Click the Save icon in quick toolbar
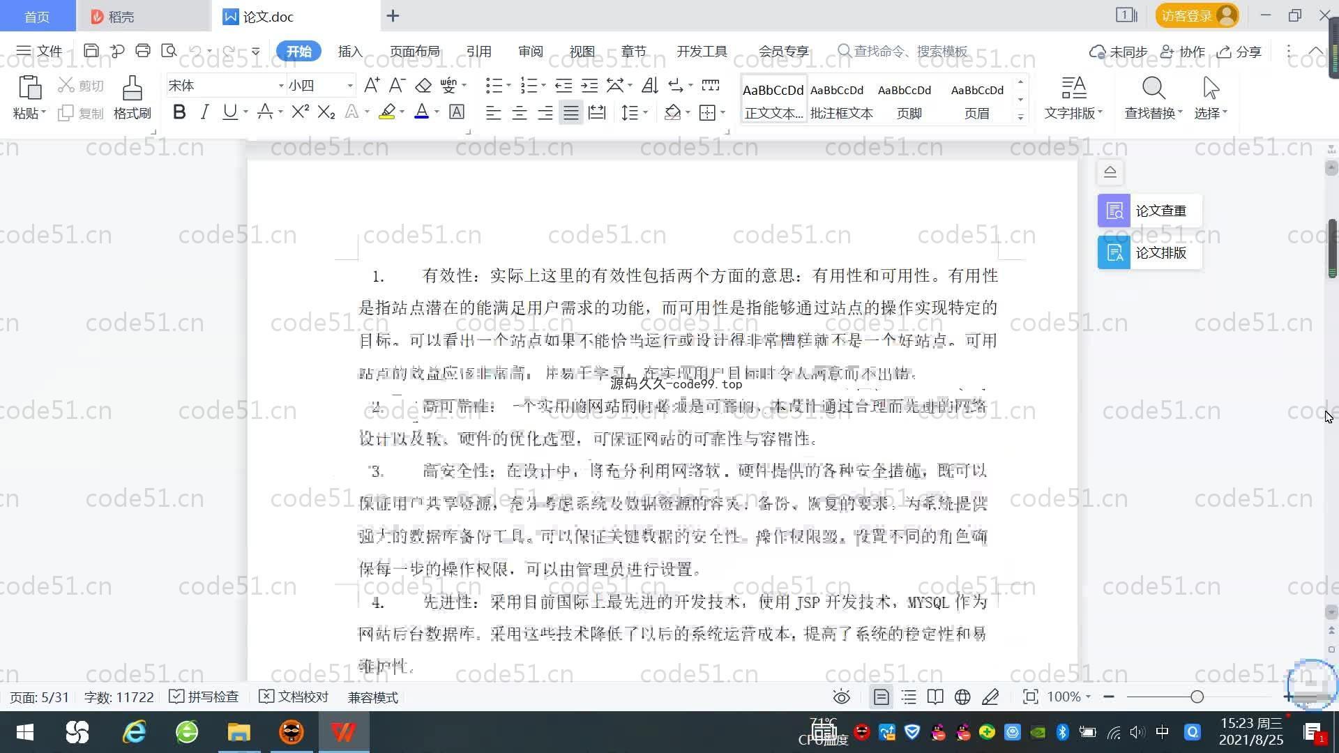The height and width of the screenshot is (753, 1339). (x=91, y=51)
